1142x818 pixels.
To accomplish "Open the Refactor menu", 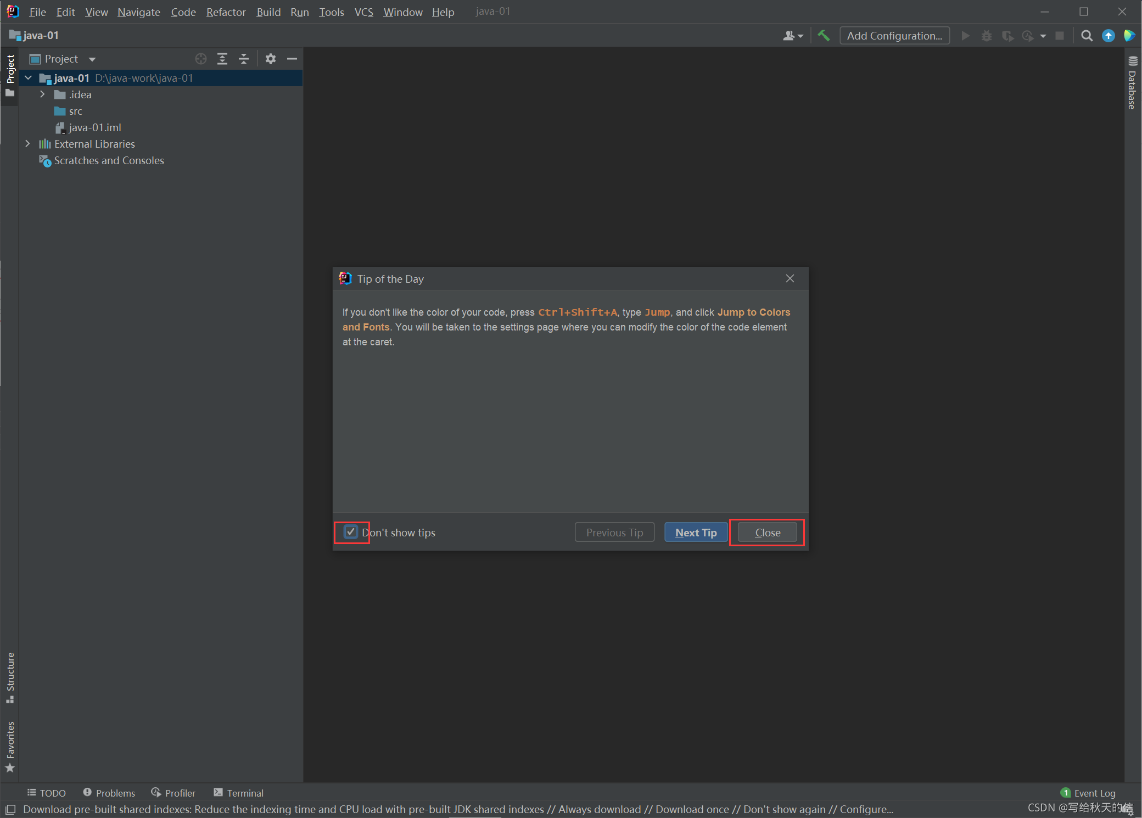I will [226, 12].
